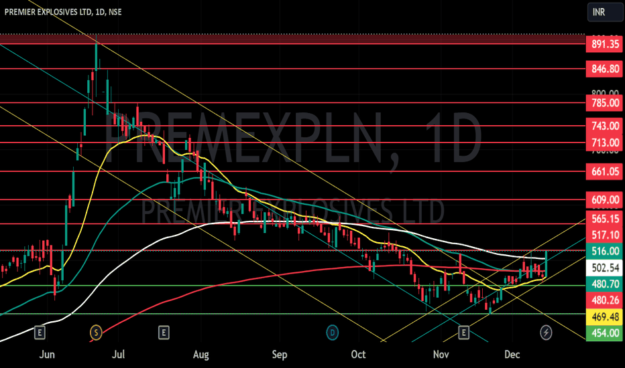
Task: Click the Oct label on time axis
Action: pos(358,354)
